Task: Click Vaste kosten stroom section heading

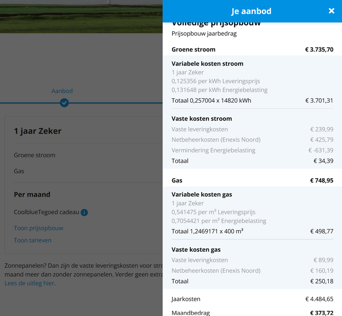Action: (x=201, y=119)
